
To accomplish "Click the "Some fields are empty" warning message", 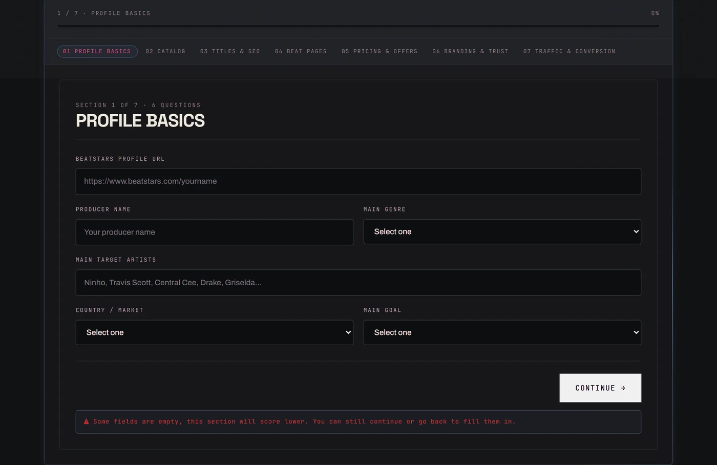I will pyautogui.click(x=304, y=421).
